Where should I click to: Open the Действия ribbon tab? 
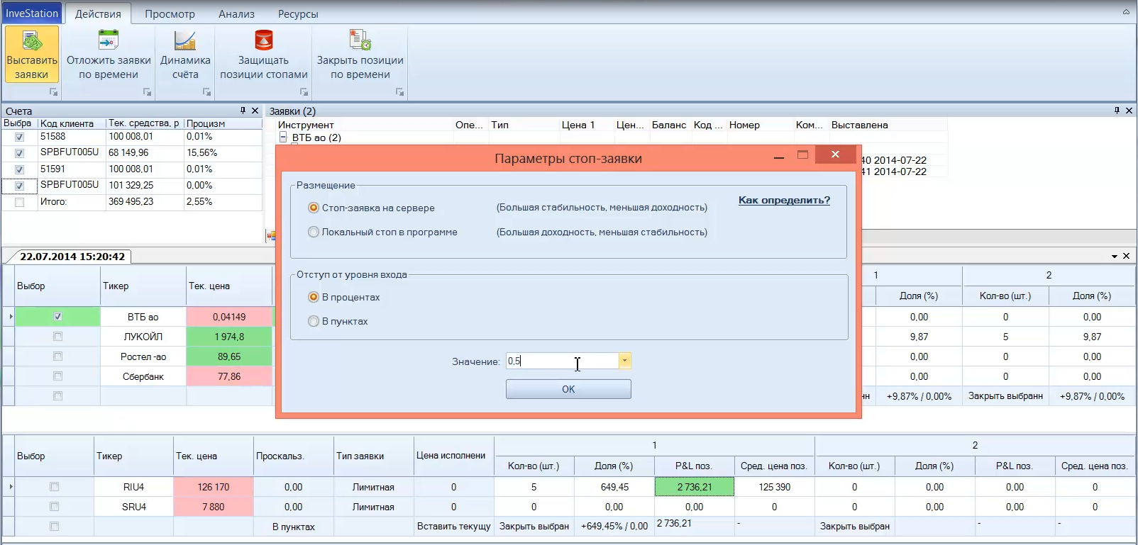coord(98,14)
